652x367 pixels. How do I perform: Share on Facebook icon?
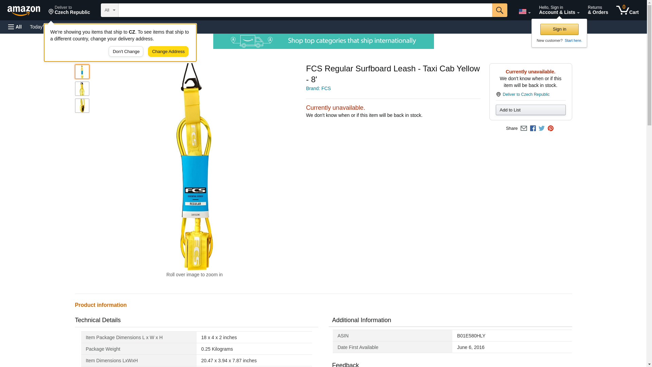coord(533,128)
